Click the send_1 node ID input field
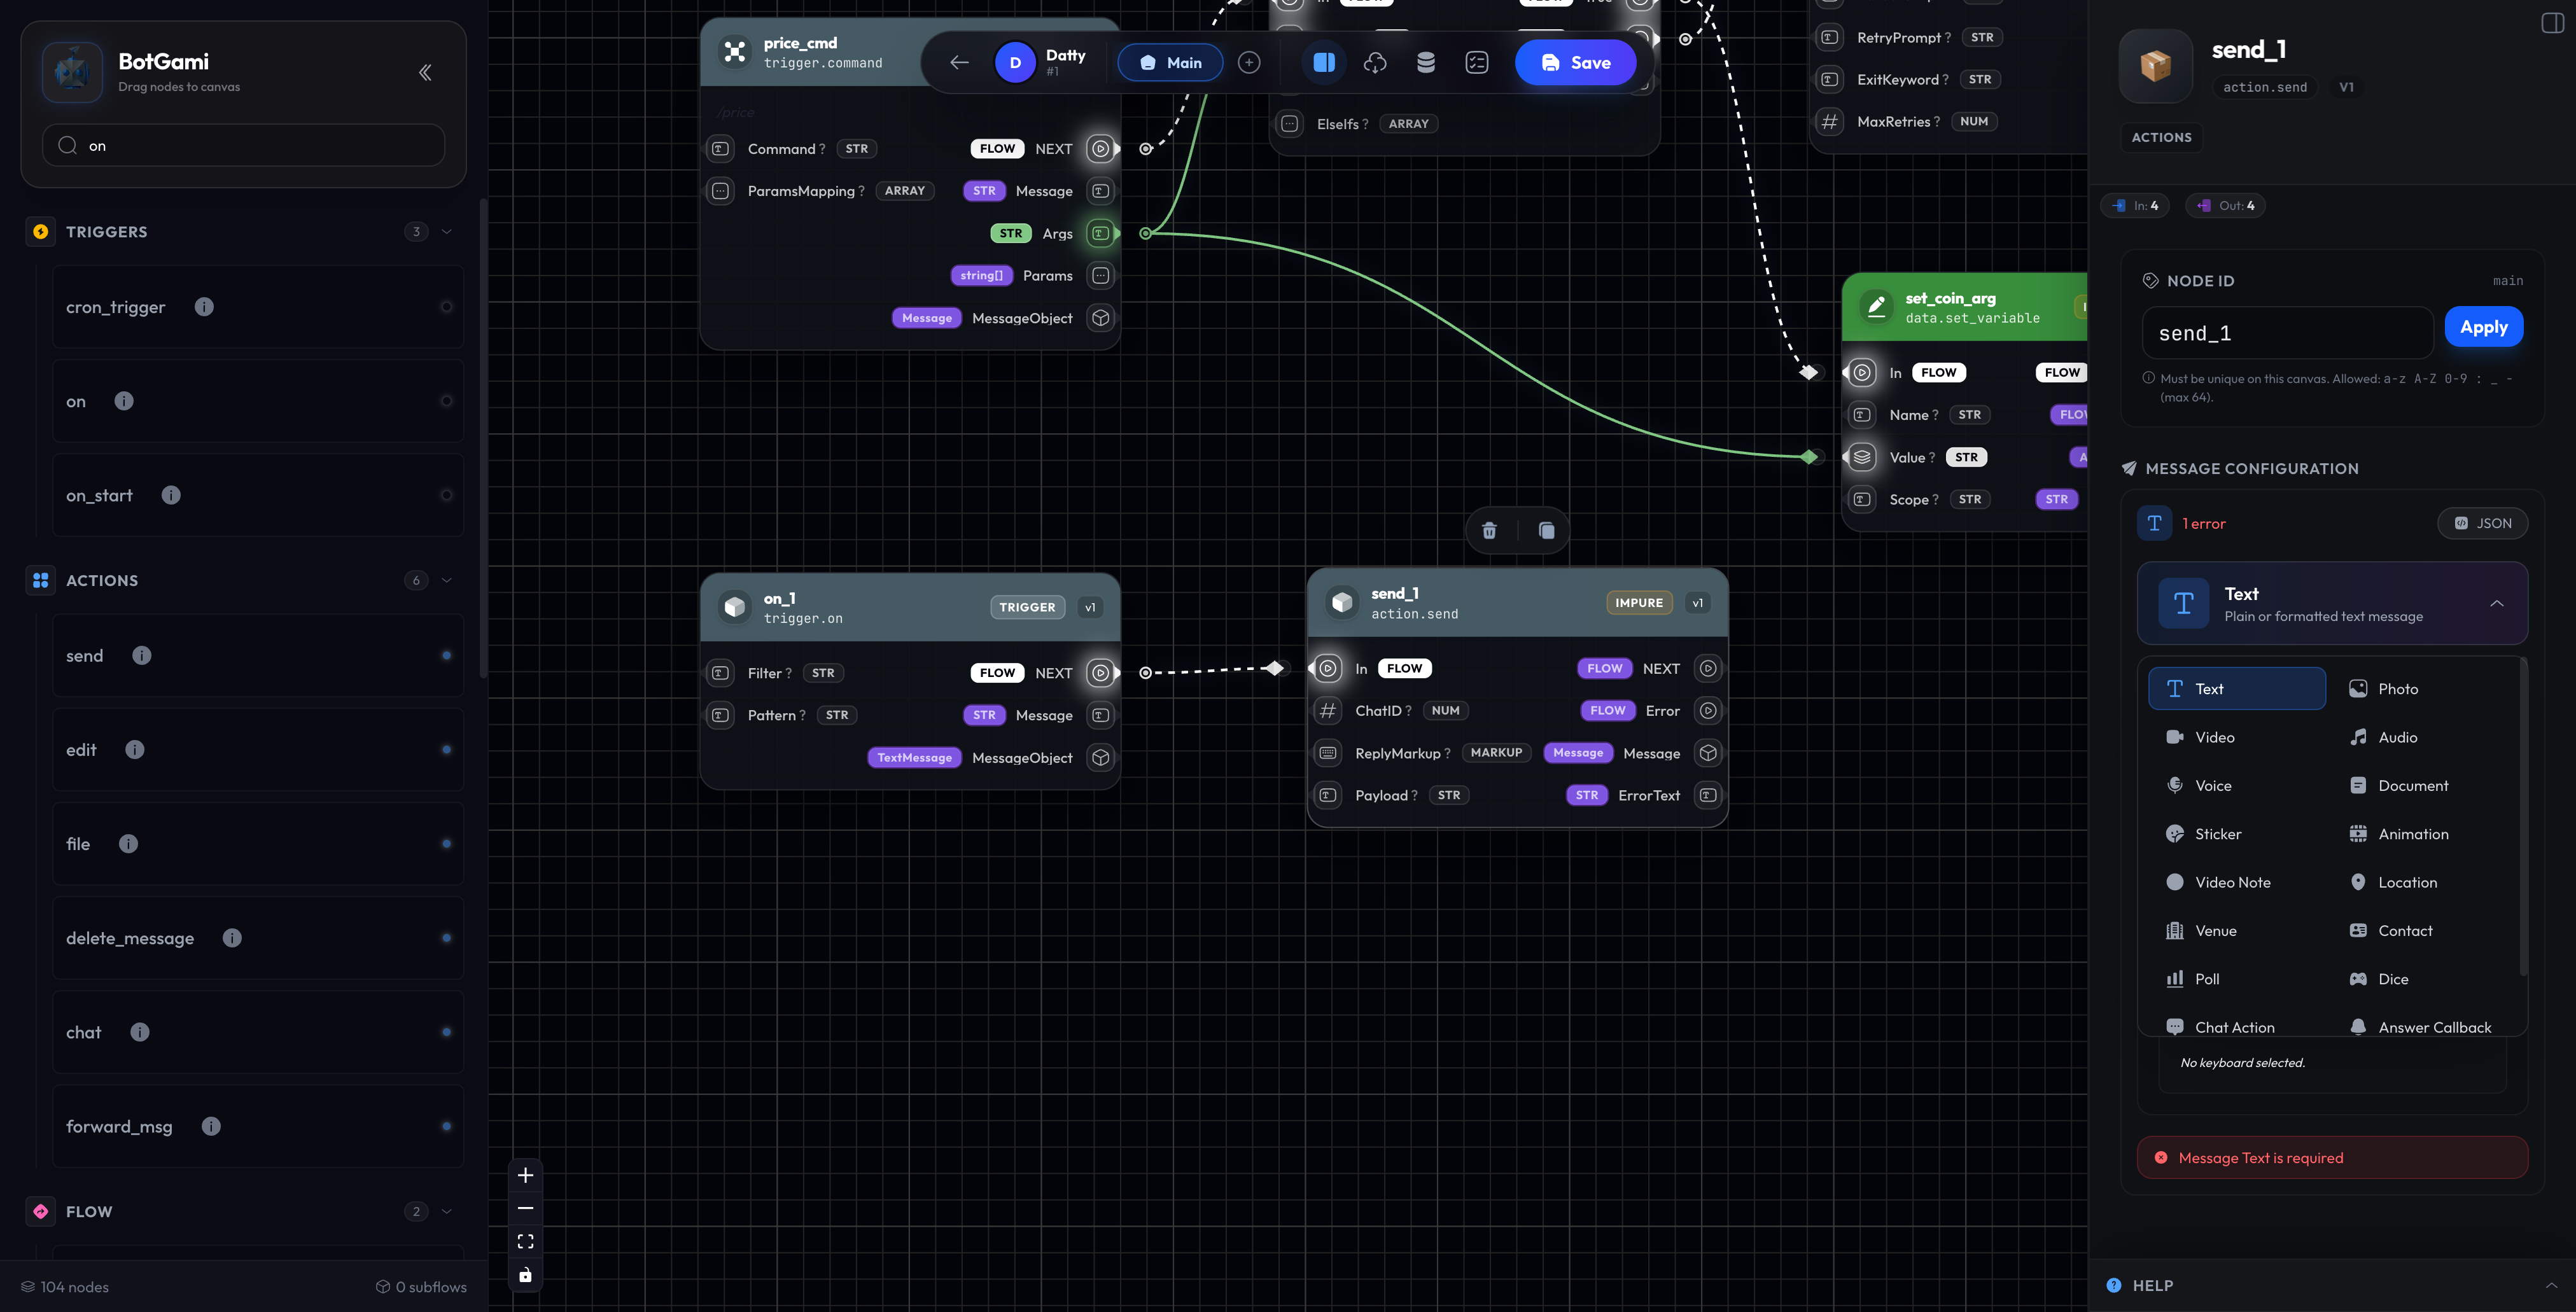The image size is (2576, 1312). click(2287, 332)
